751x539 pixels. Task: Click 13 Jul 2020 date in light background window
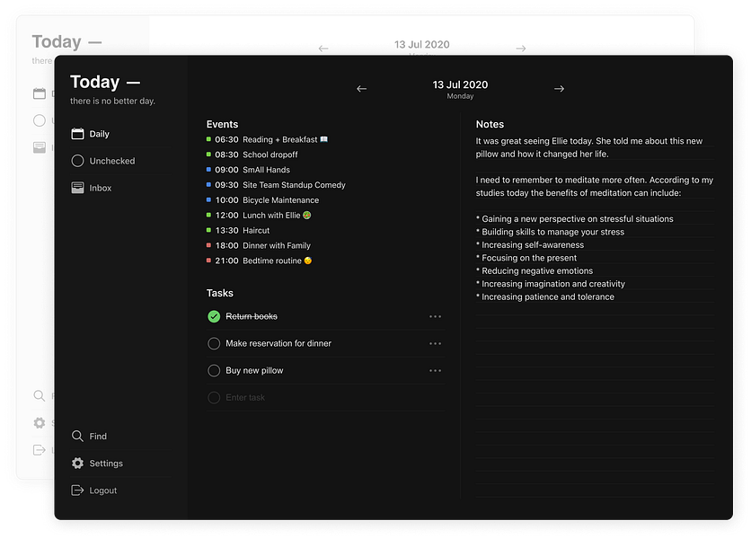(422, 45)
